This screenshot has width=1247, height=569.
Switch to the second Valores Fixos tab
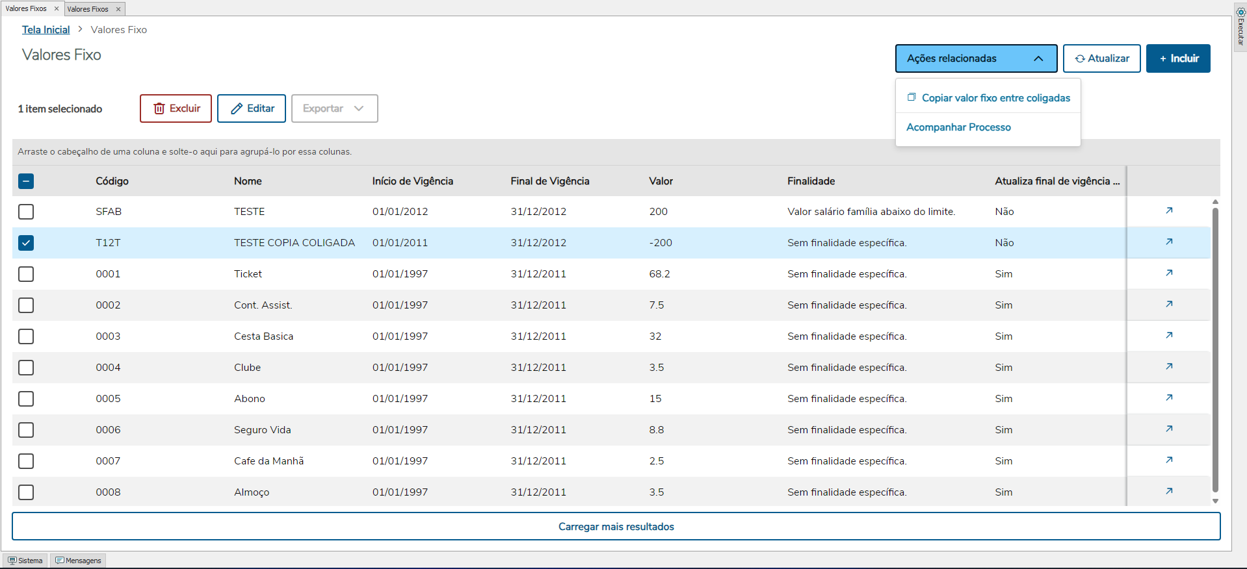click(88, 9)
